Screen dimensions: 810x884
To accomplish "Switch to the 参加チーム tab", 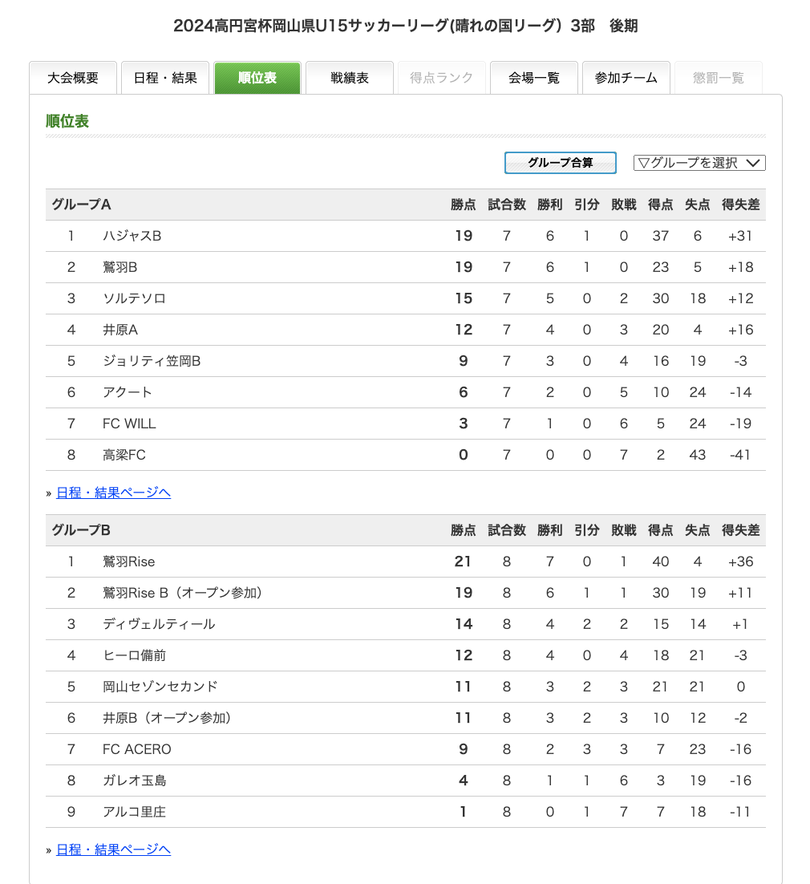I will tap(626, 78).
